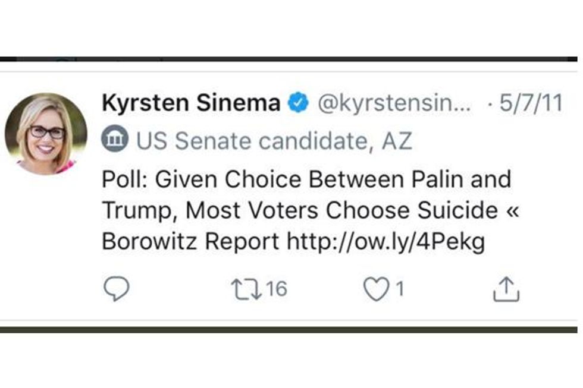
Task: Click the government building icon
Action: pyautogui.click(x=114, y=141)
